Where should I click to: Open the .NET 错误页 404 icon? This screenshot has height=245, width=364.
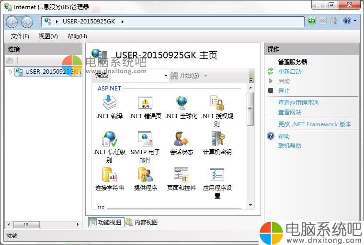pyautogui.click(x=145, y=103)
